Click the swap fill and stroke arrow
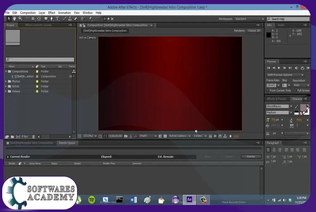Image resolution: width=316 pixels, height=212 pixels. (x=308, y=105)
